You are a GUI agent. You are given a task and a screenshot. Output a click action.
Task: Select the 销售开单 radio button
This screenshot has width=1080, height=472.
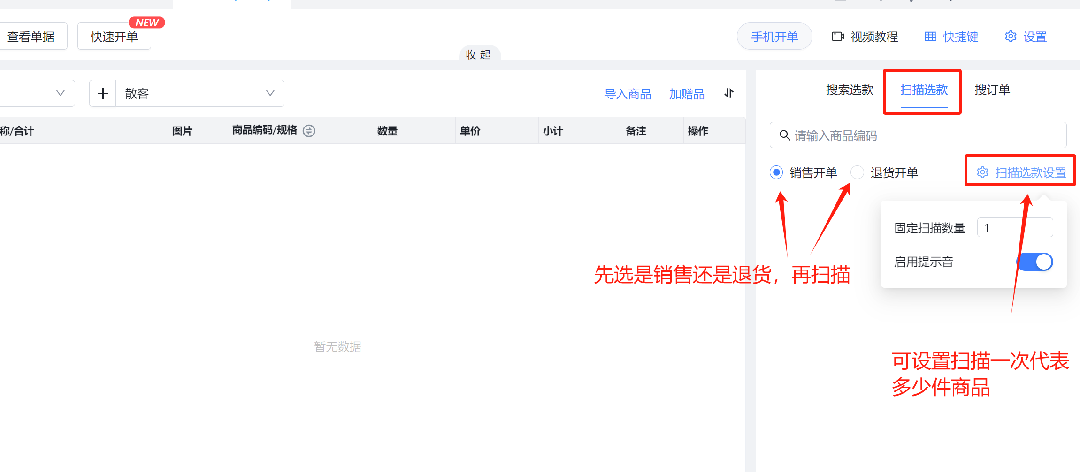click(776, 172)
